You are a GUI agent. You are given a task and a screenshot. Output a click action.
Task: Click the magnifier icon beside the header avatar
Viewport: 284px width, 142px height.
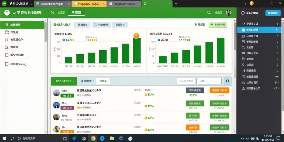tap(209, 12)
